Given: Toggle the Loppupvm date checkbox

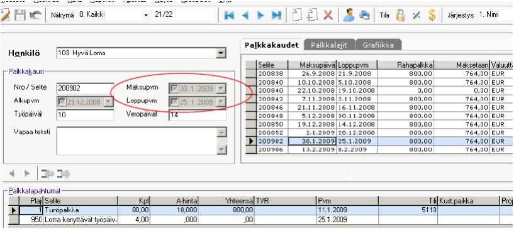Looking at the screenshot, I should [x=174, y=102].
